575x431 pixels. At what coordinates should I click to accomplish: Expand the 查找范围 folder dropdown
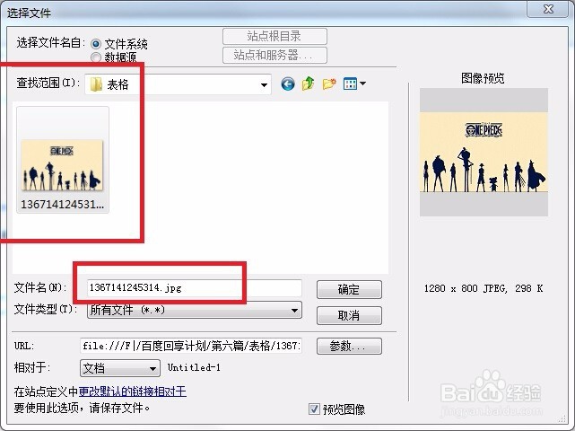click(x=264, y=84)
